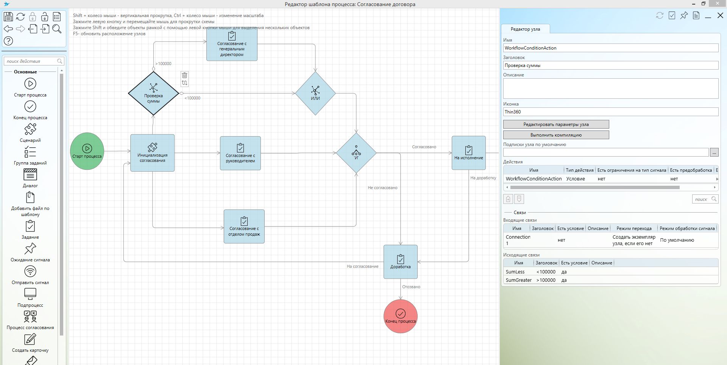727x365 pixels.
Task: Click the left arrow undo icon
Action: [8, 29]
